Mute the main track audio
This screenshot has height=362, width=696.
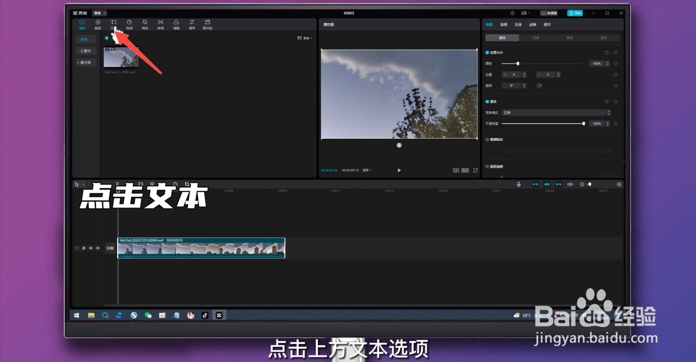(x=97, y=248)
